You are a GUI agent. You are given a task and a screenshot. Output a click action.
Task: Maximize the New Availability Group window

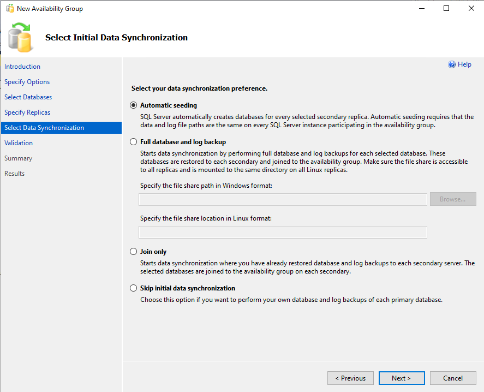446,8
